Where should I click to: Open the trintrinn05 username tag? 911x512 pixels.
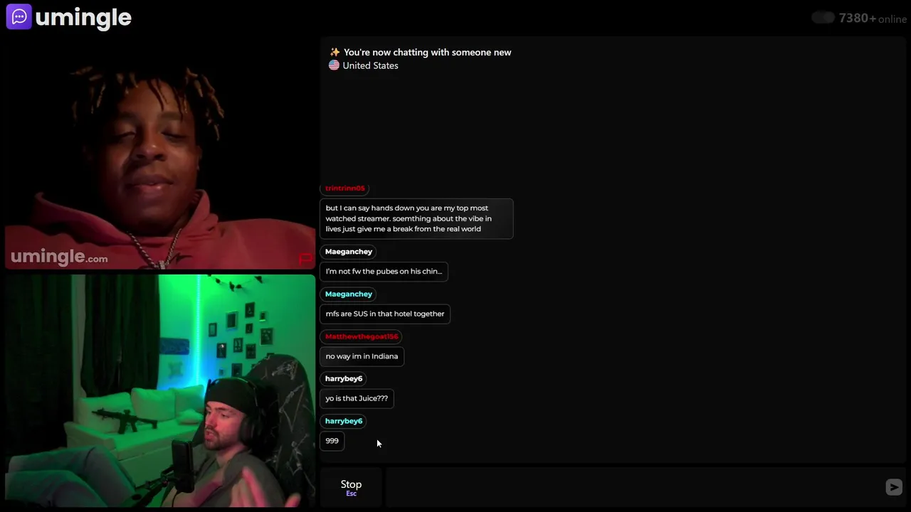[x=344, y=188]
